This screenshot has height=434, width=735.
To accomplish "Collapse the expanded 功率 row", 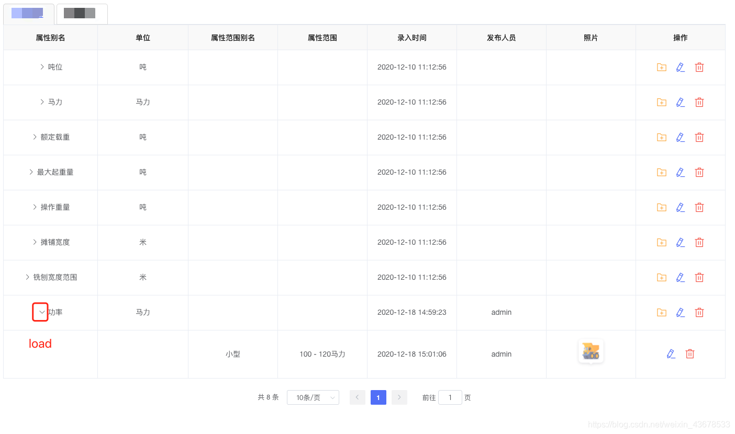I will pyautogui.click(x=40, y=312).
